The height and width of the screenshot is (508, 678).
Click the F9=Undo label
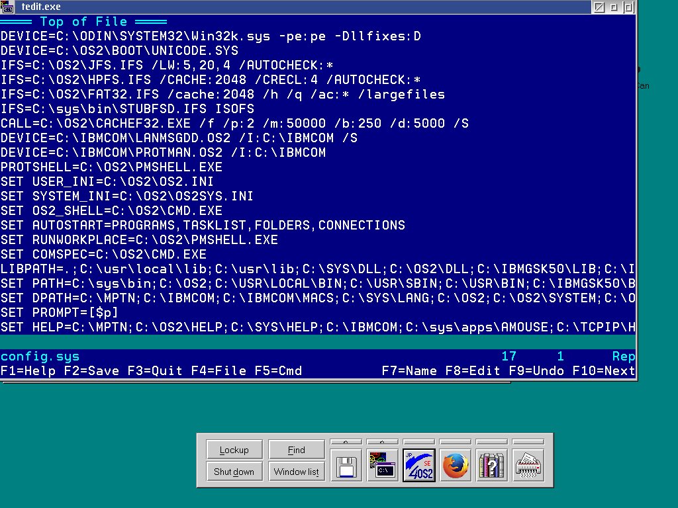pos(536,371)
